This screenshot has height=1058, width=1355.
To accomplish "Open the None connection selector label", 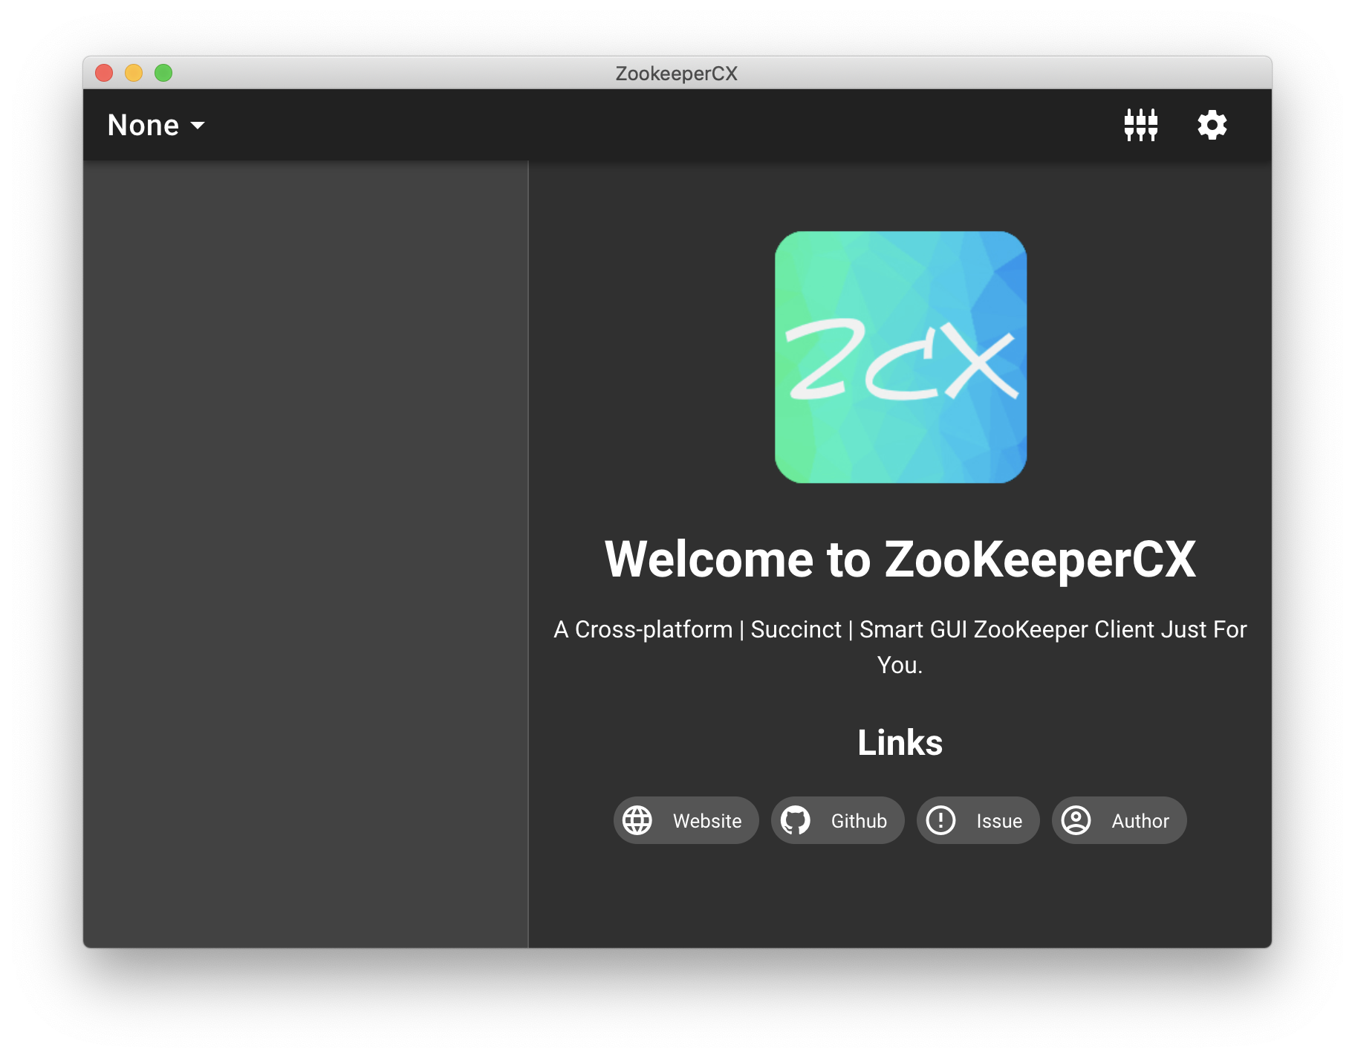I will (x=143, y=126).
